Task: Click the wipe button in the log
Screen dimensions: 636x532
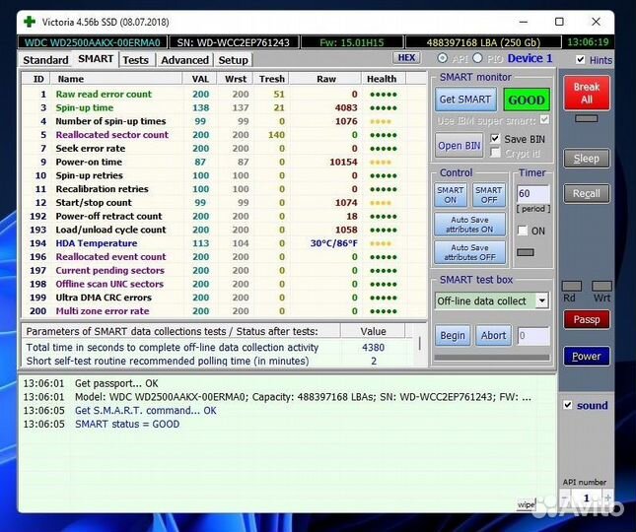Action: 526,505
